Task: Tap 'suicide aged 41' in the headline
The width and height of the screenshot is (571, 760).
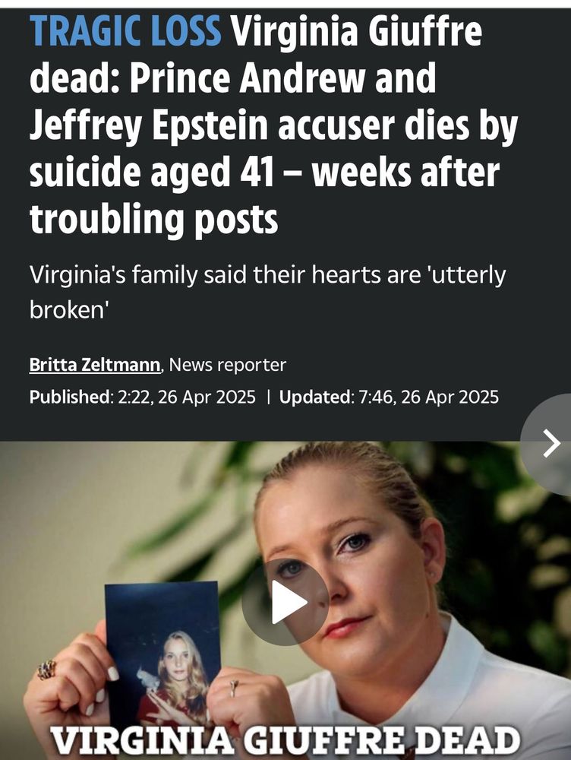Action: 153,173
